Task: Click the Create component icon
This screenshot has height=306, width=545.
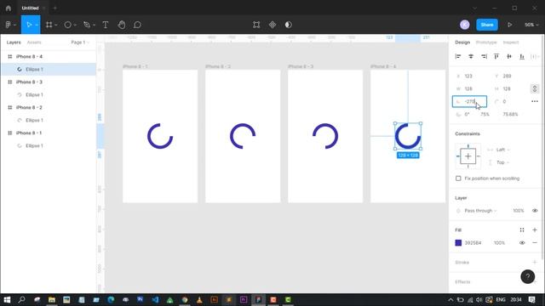Action: coord(272,25)
